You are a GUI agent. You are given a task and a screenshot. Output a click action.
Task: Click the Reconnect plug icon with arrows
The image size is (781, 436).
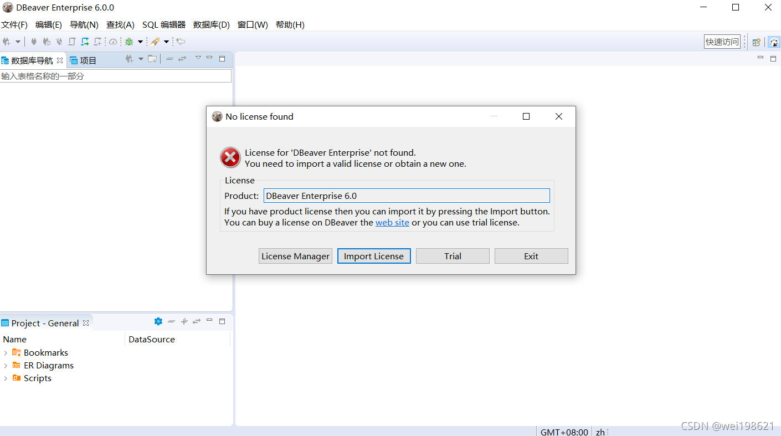tap(47, 42)
